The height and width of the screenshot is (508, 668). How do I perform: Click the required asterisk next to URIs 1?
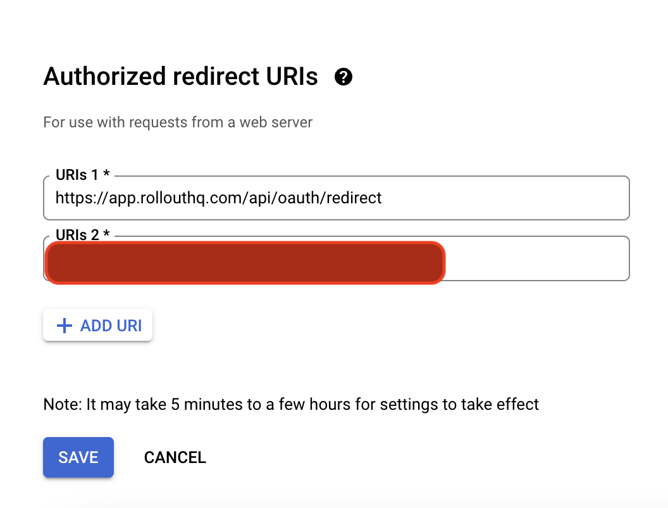pyautogui.click(x=106, y=174)
